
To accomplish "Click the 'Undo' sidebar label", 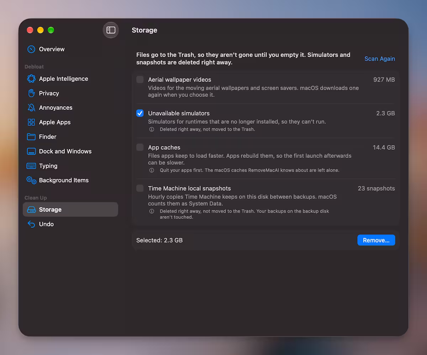I will (x=47, y=224).
